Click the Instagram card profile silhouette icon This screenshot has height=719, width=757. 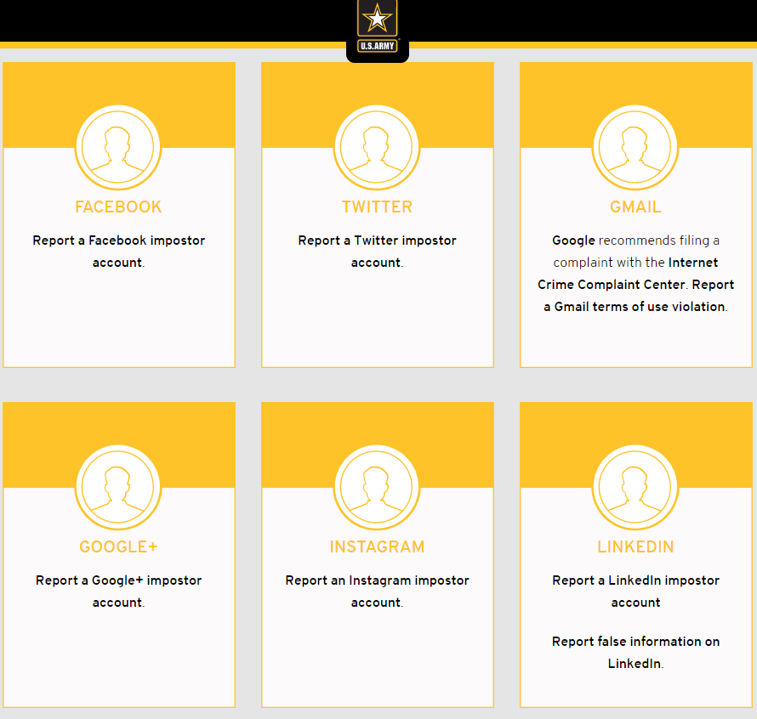[377, 487]
